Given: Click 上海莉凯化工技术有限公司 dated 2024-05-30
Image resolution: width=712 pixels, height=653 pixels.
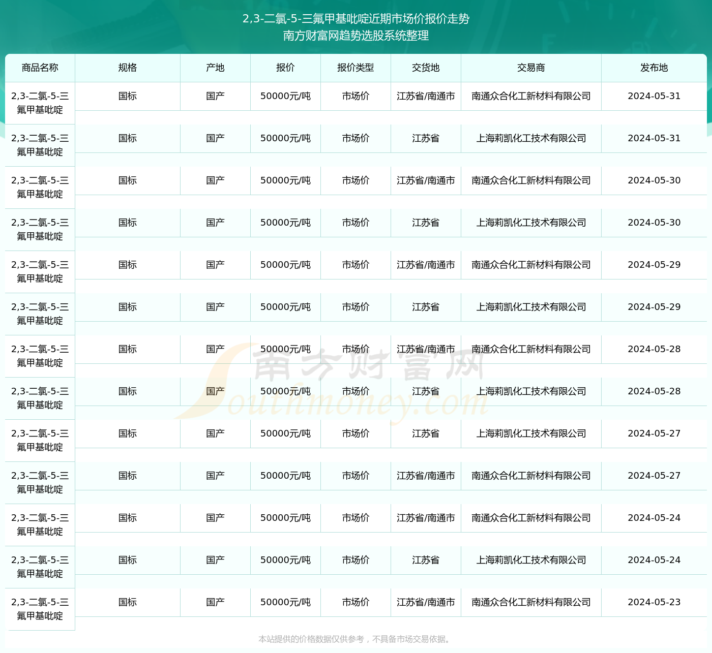Looking at the screenshot, I should [531, 223].
